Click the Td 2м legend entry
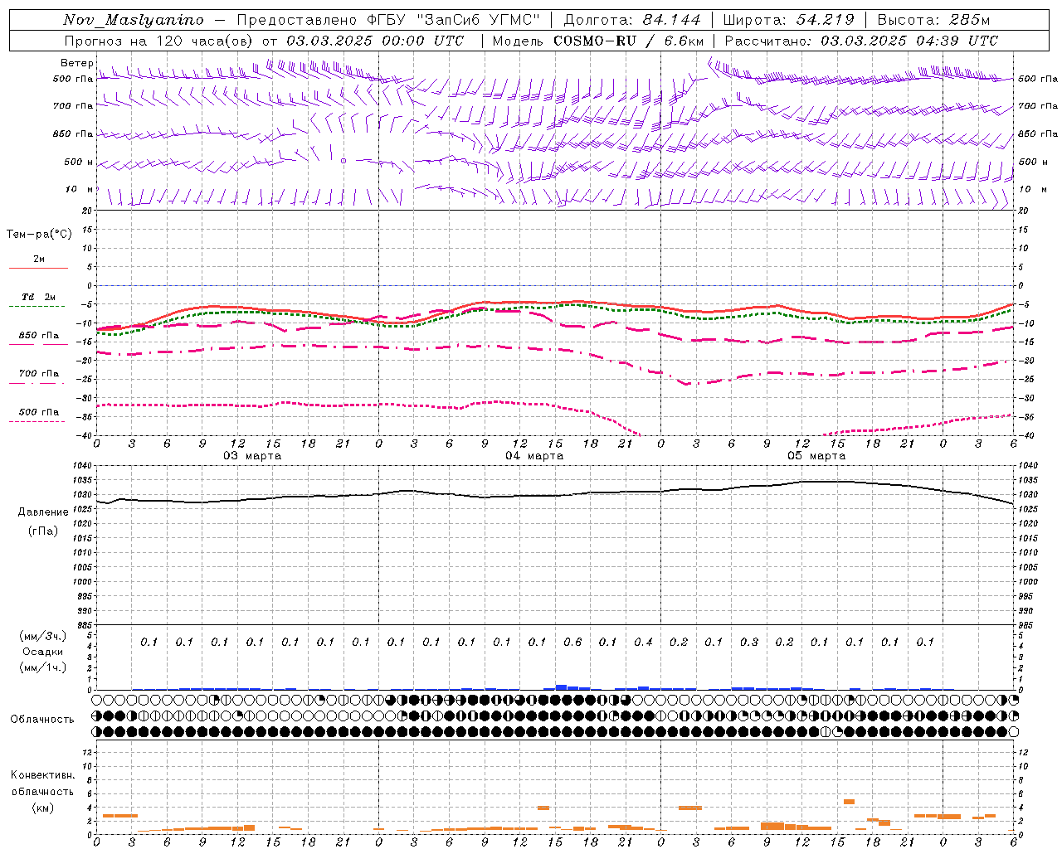1062x849 pixels. [x=39, y=297]
